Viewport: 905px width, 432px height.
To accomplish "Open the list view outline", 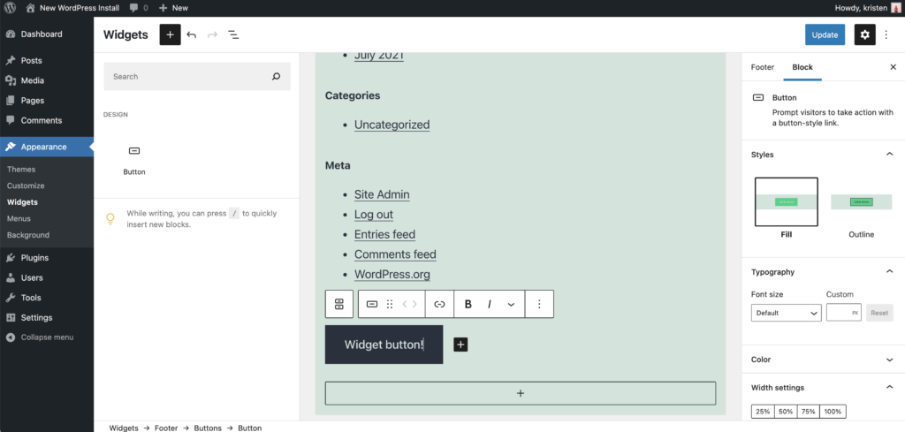I will [x=234, y=34].
